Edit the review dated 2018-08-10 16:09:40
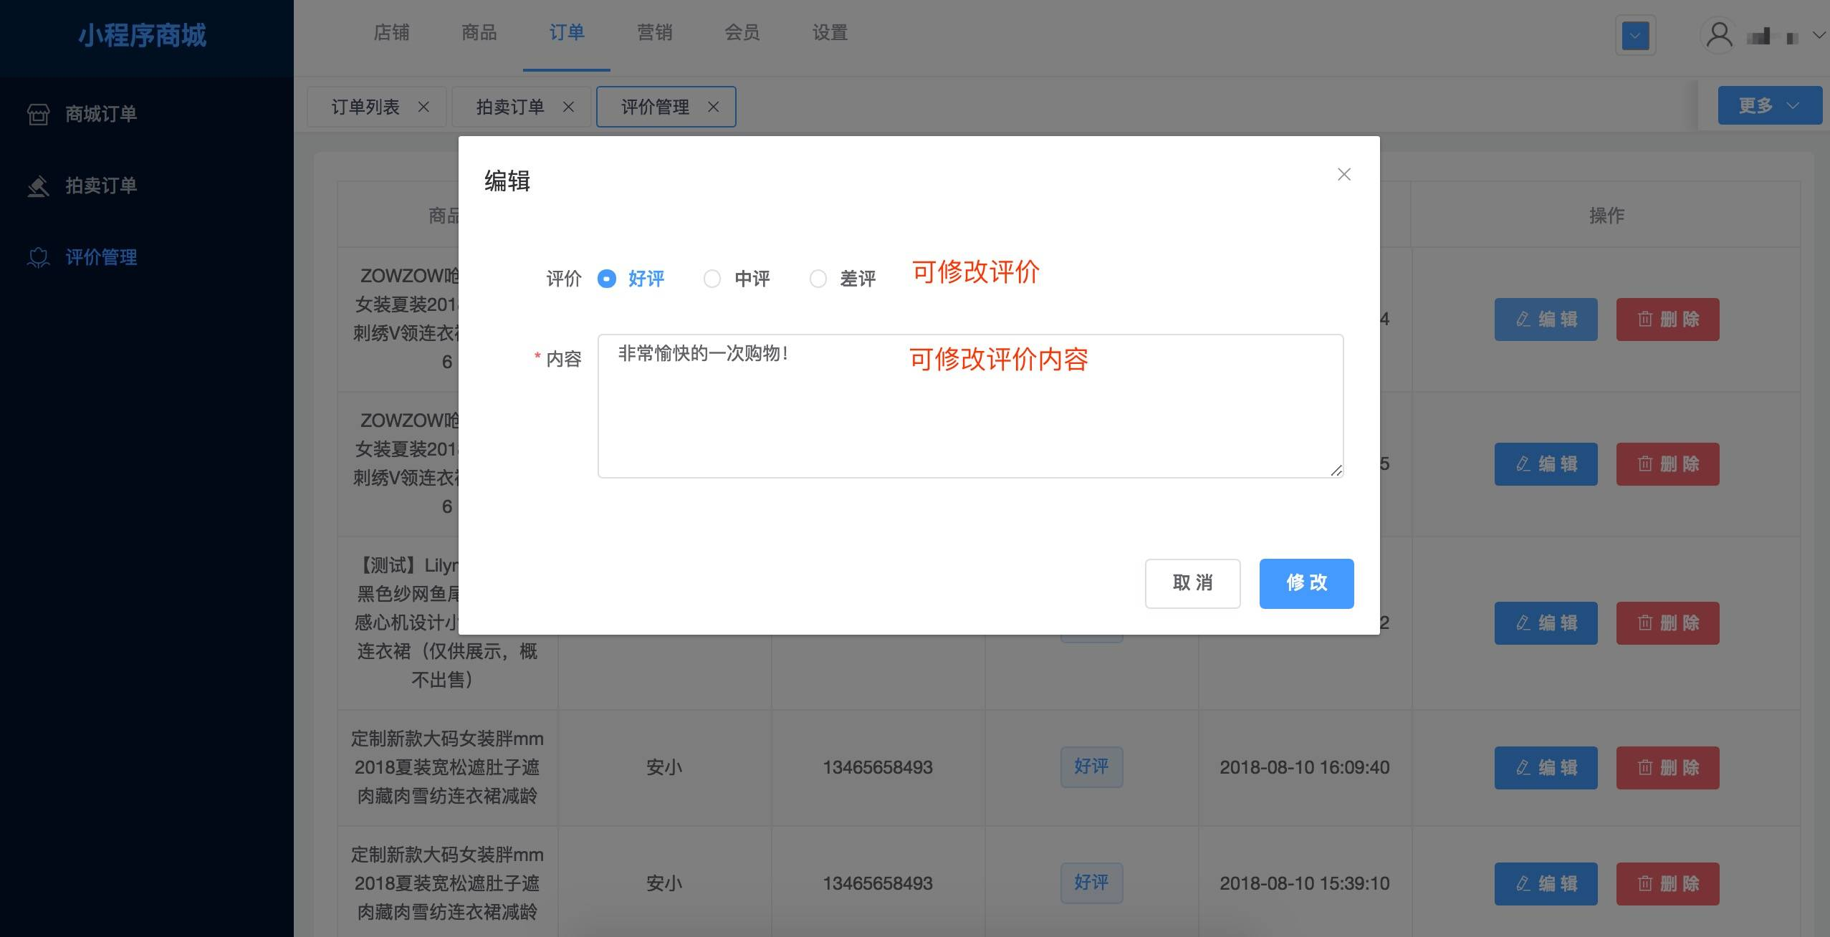Image resolution: width=1830 pixels, height=937 pixels. (x=1546, y=768)
